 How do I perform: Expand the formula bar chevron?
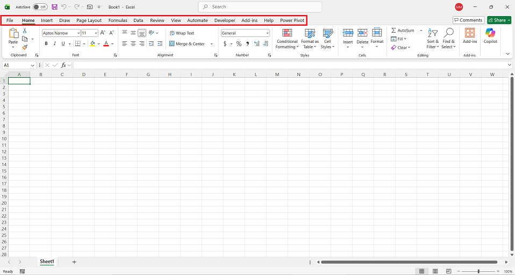510,65
